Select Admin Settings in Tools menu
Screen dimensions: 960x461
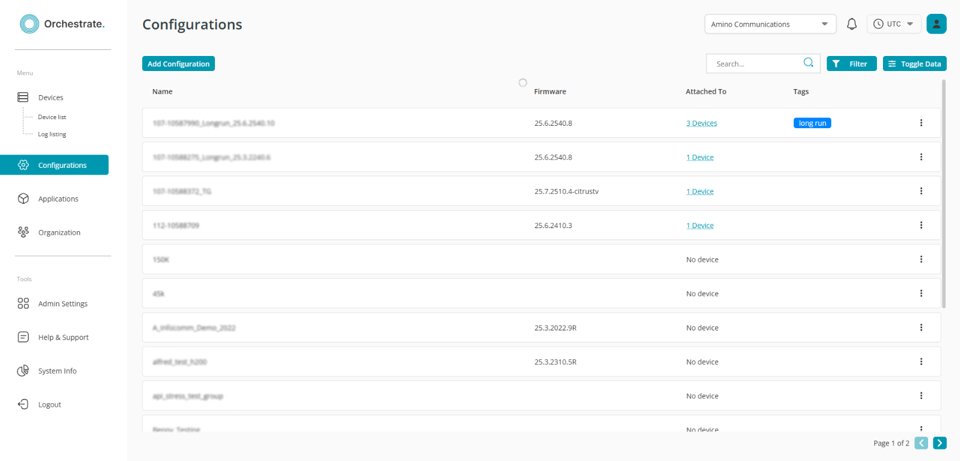pos(63,304)
